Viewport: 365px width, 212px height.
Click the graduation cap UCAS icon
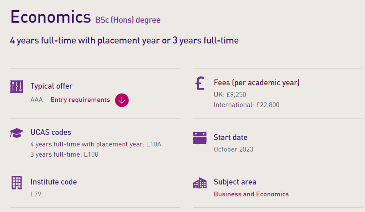tap(16, 133)
